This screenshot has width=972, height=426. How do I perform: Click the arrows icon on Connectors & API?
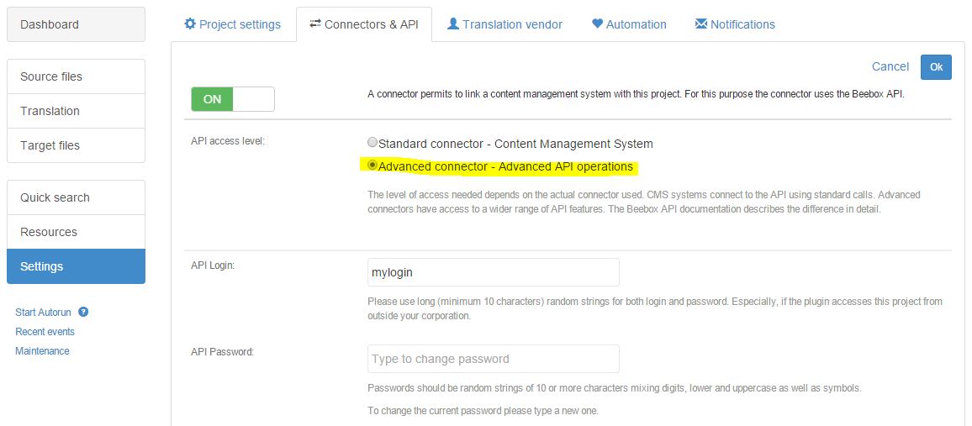click(x=315, y=24)
